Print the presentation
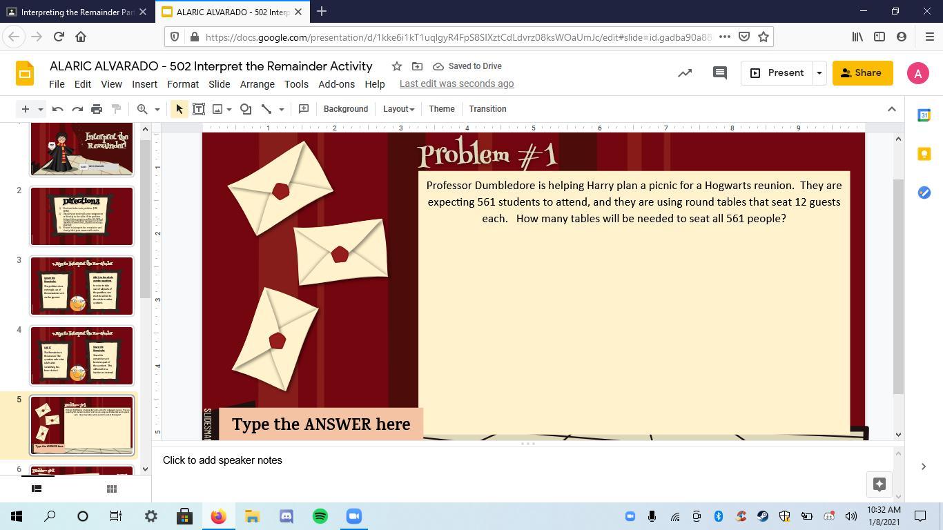943x530 pixels. coord(97,109)
